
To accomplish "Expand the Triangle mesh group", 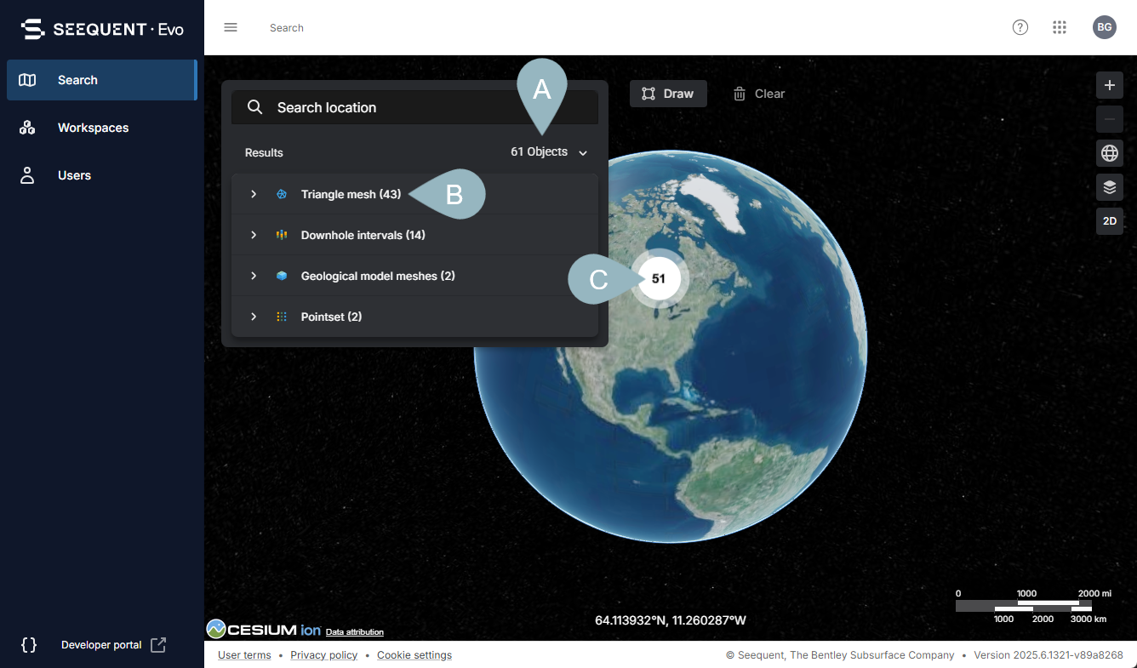I will pyautogui.click(x=254, y=195).
